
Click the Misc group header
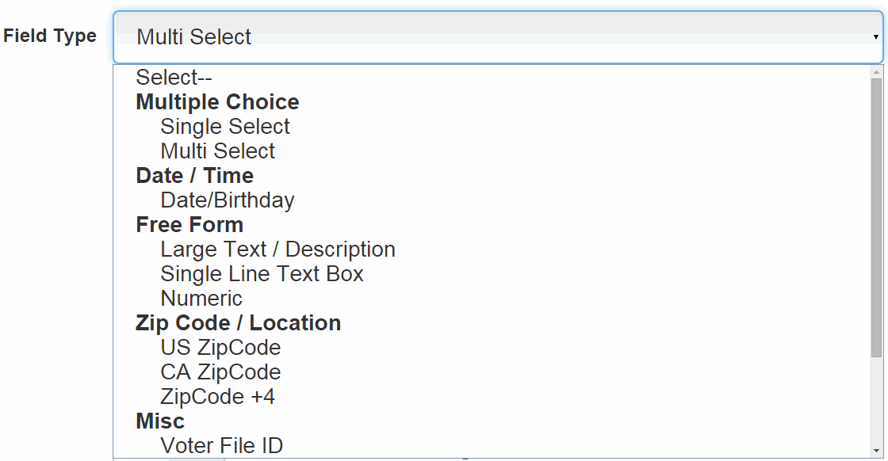pos(160,421)
